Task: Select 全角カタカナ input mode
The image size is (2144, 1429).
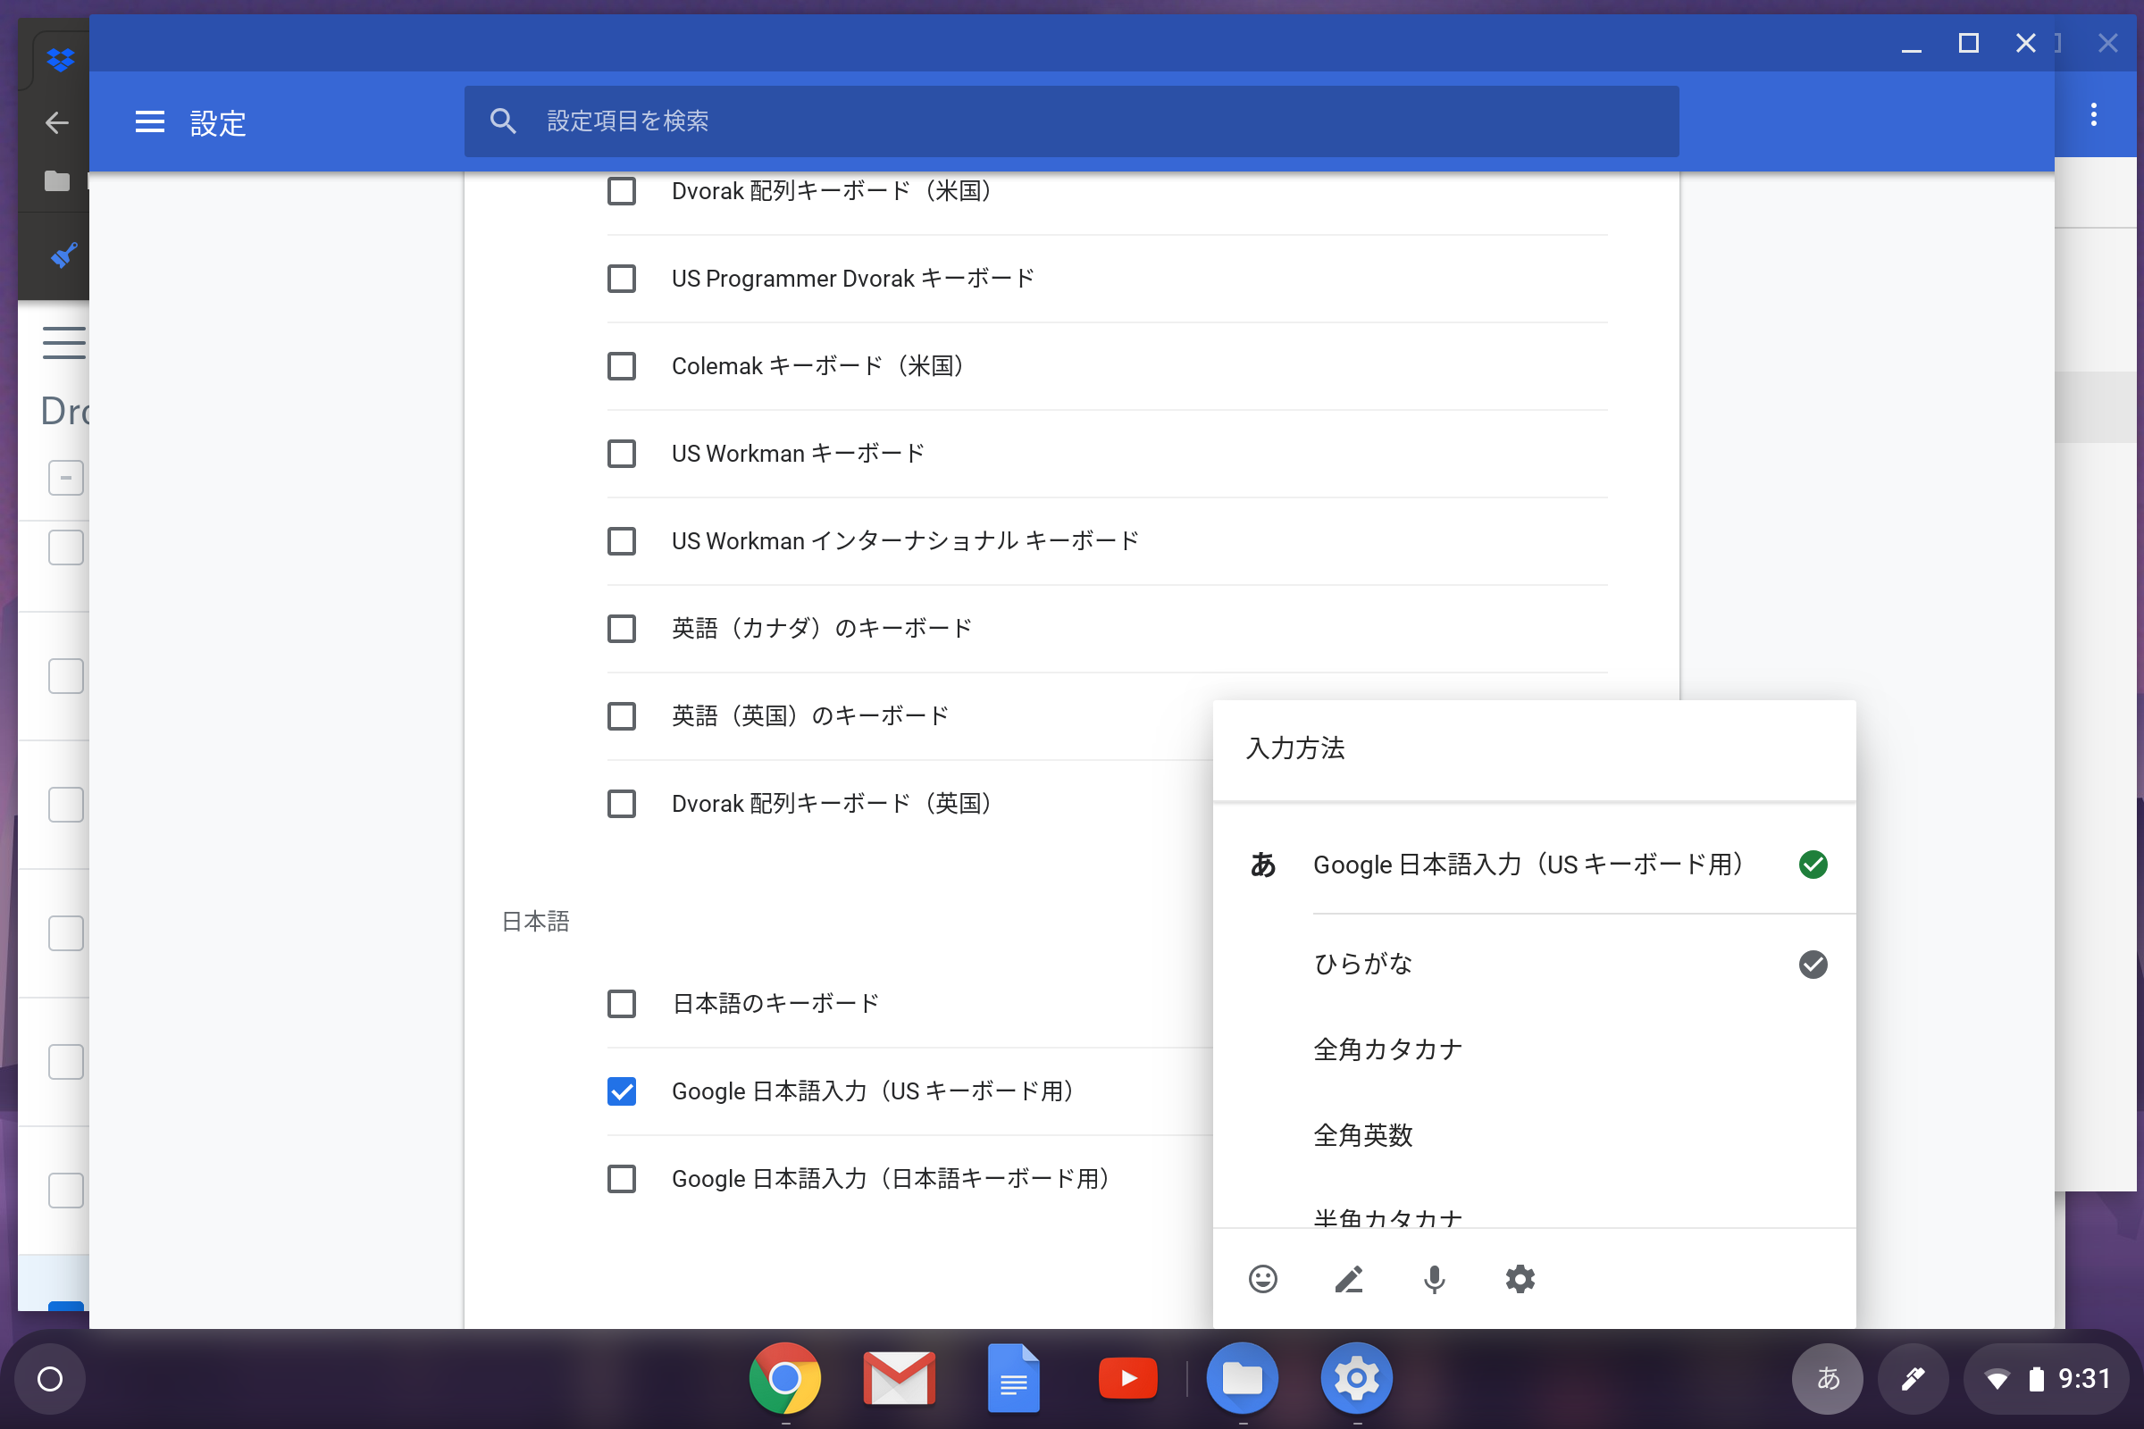Action: pos(1386,1050)
